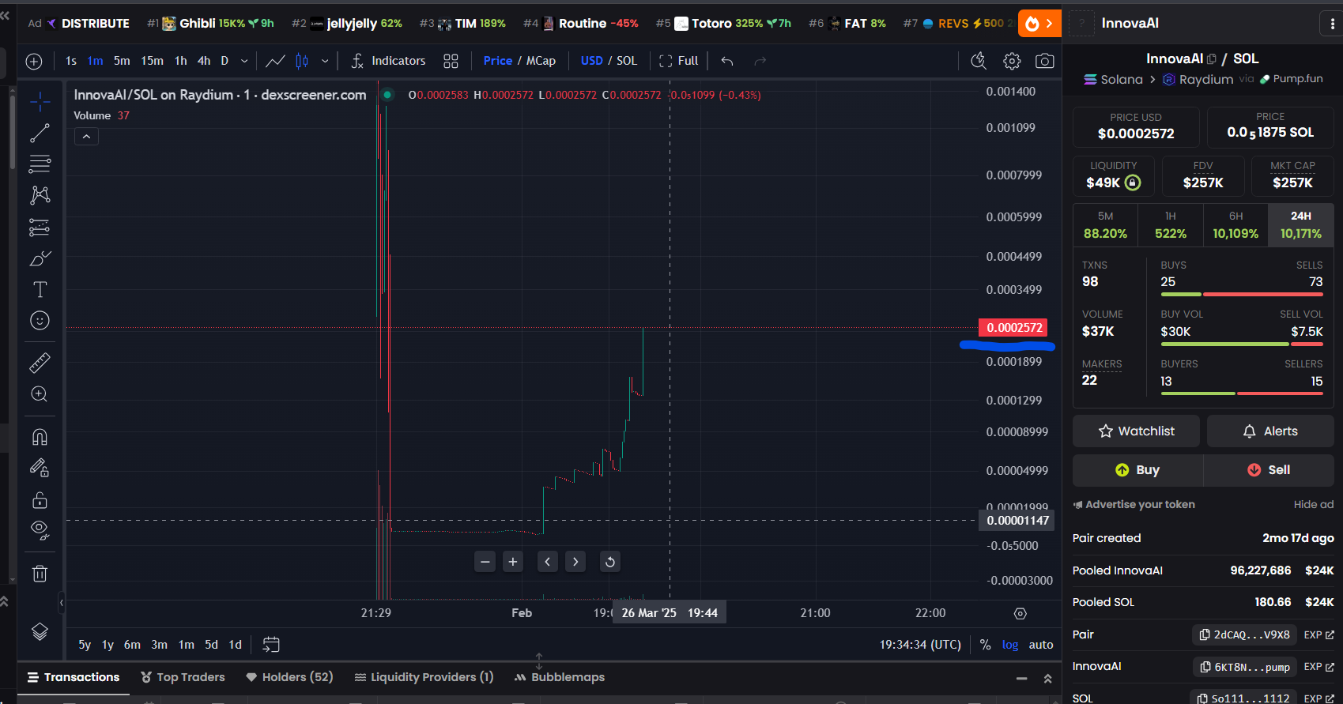
Task: Switch chart to MCap view
Action: tap(541, 61)
